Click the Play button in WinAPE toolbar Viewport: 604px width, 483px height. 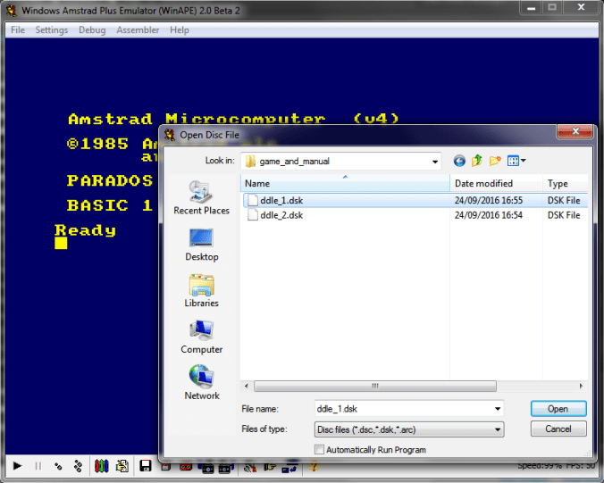17,466
